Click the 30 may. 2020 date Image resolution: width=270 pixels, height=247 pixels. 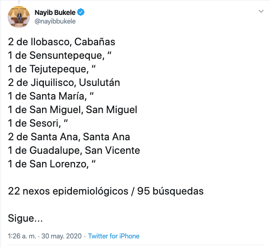coord(62,236)
